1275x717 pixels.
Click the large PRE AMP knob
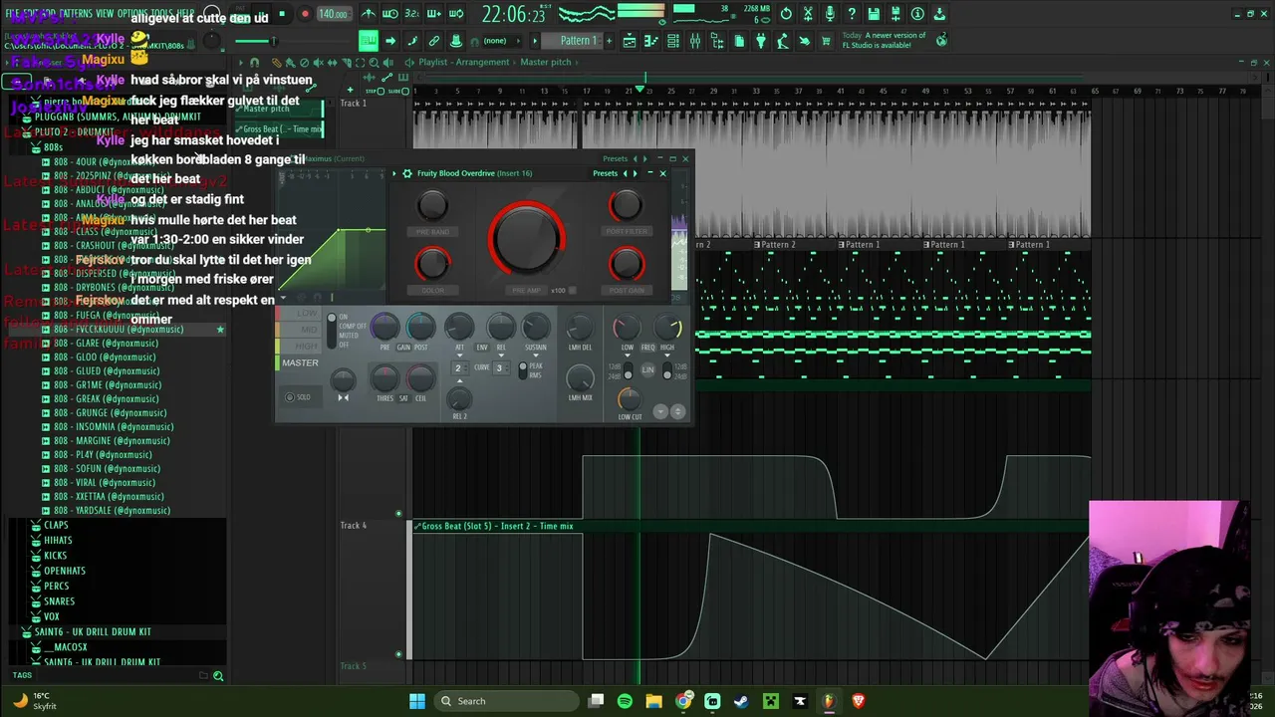click(526, 240)
